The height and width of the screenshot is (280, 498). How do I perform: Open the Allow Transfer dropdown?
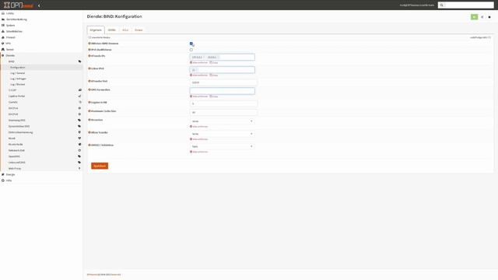[223, 134]
